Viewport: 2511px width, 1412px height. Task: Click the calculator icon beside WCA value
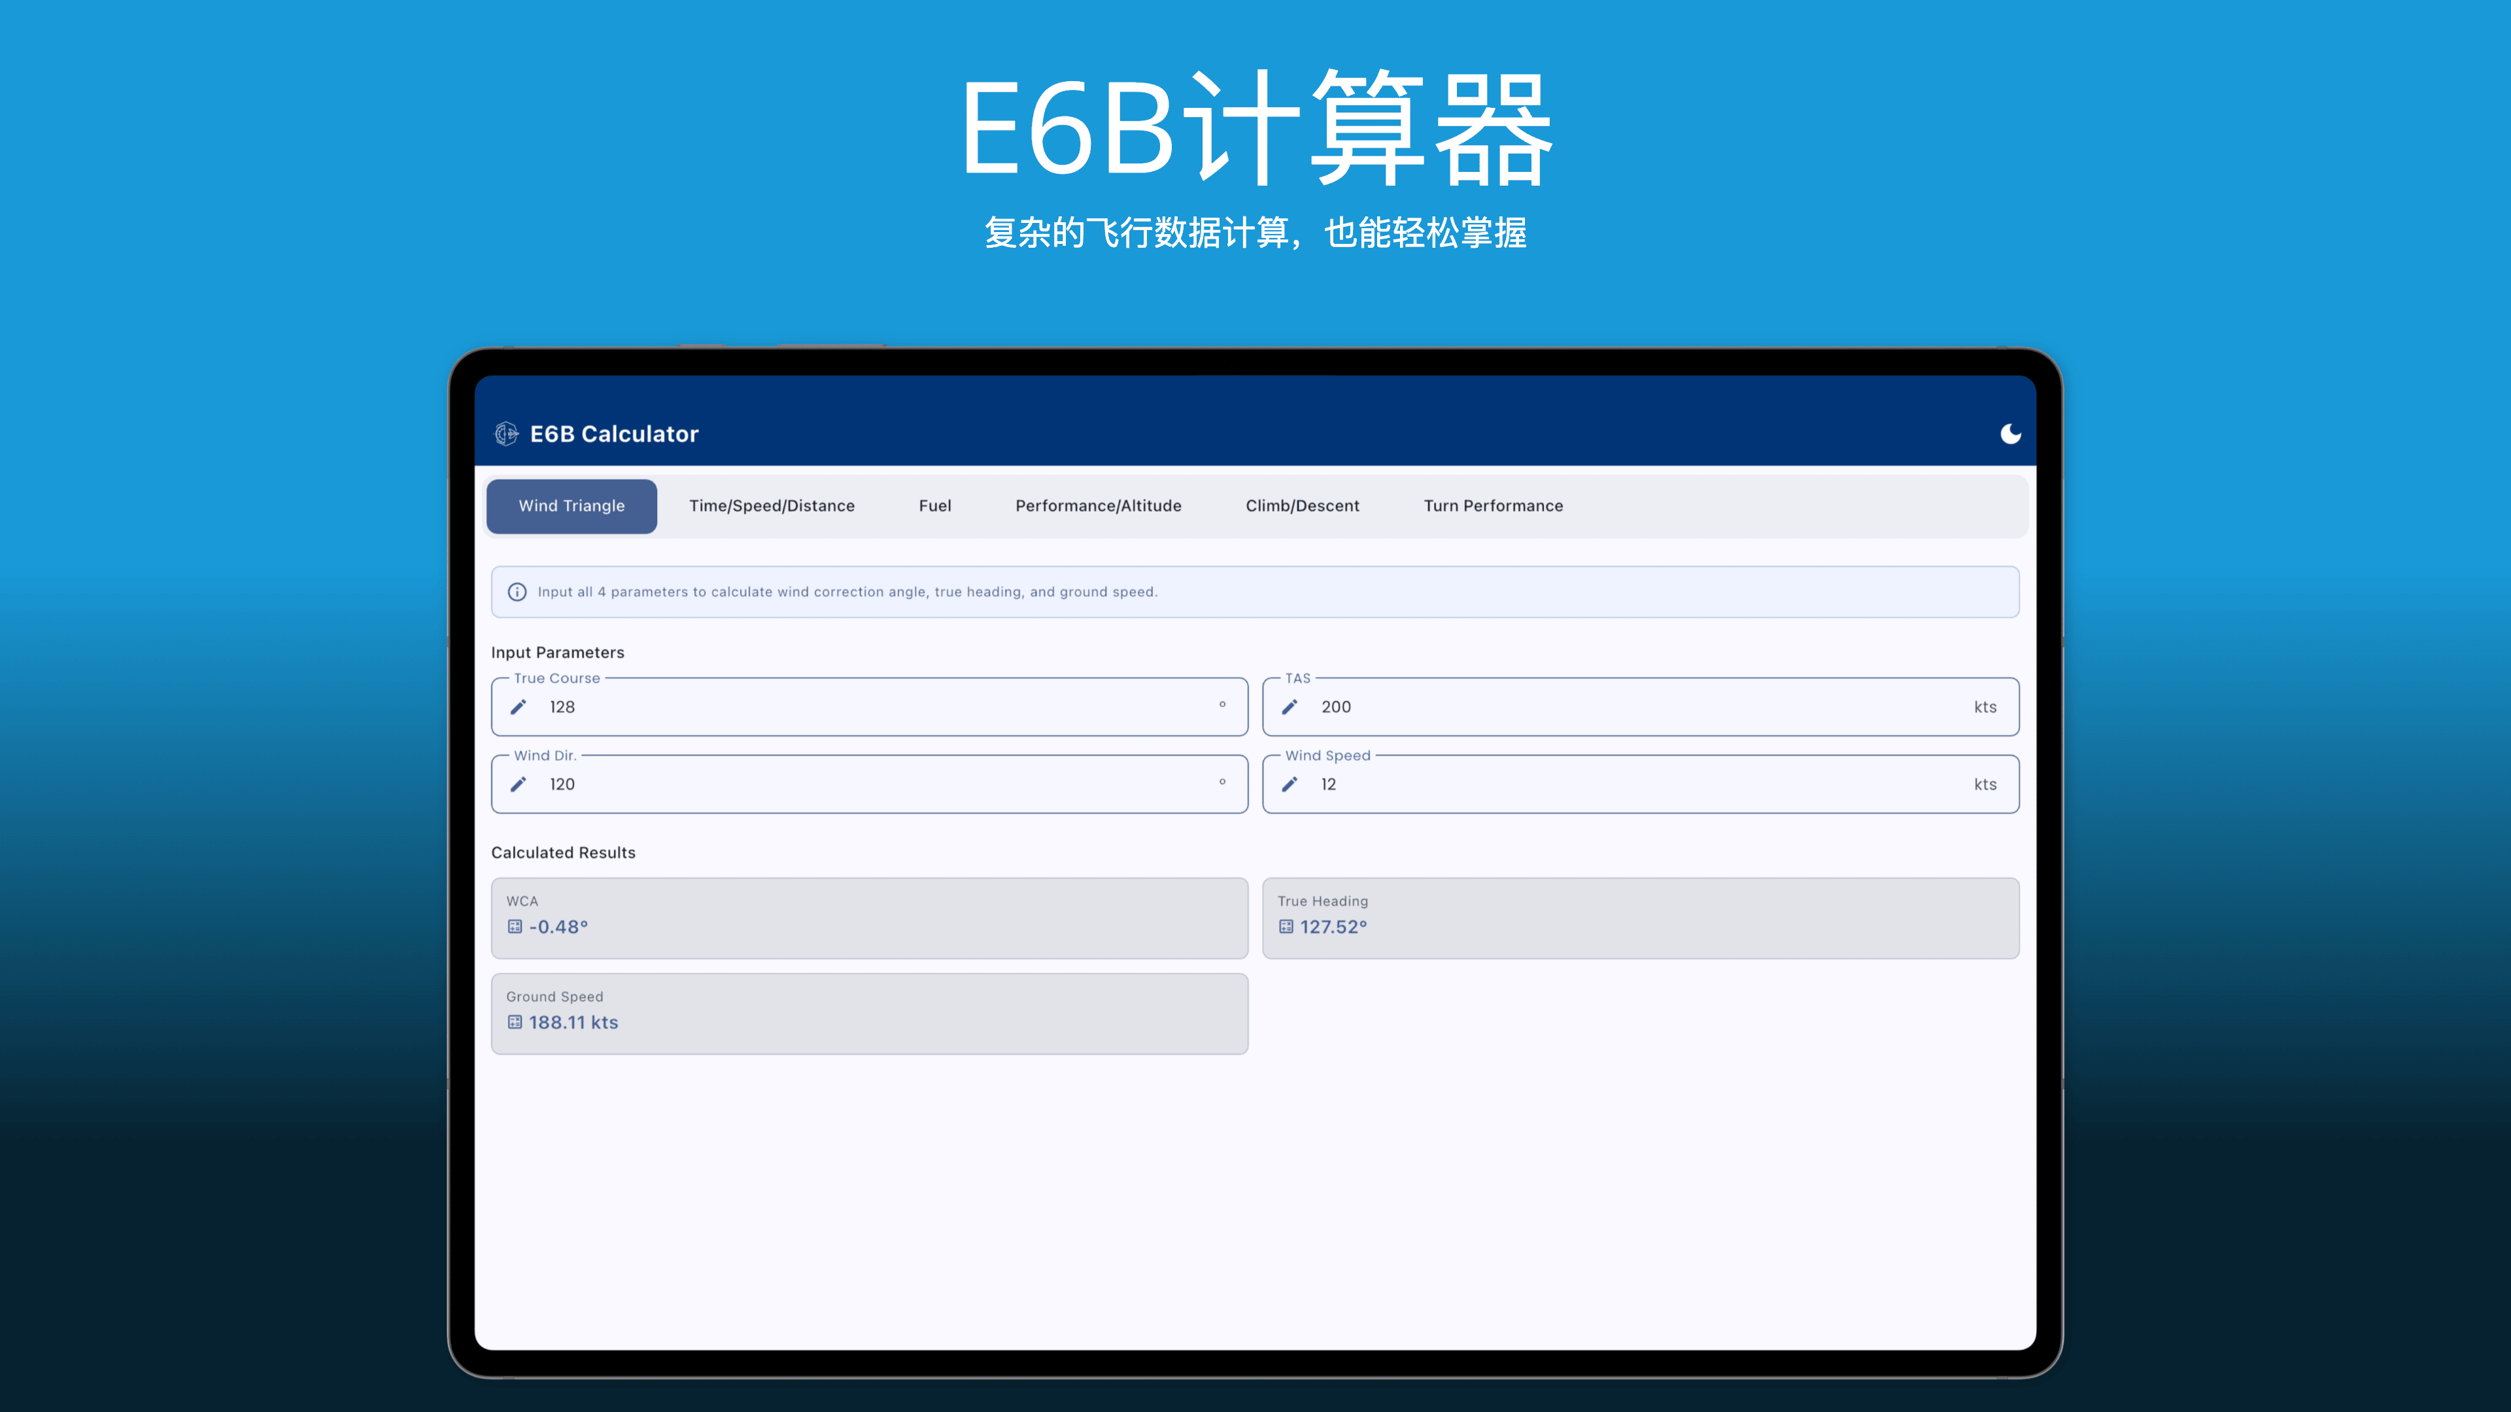pyautogui.click(x=515, y=927)
